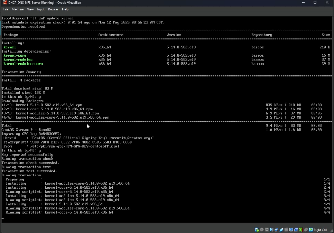The image size is (334, 233).
Task: Click the optical drive status icon
Action: 262,230
